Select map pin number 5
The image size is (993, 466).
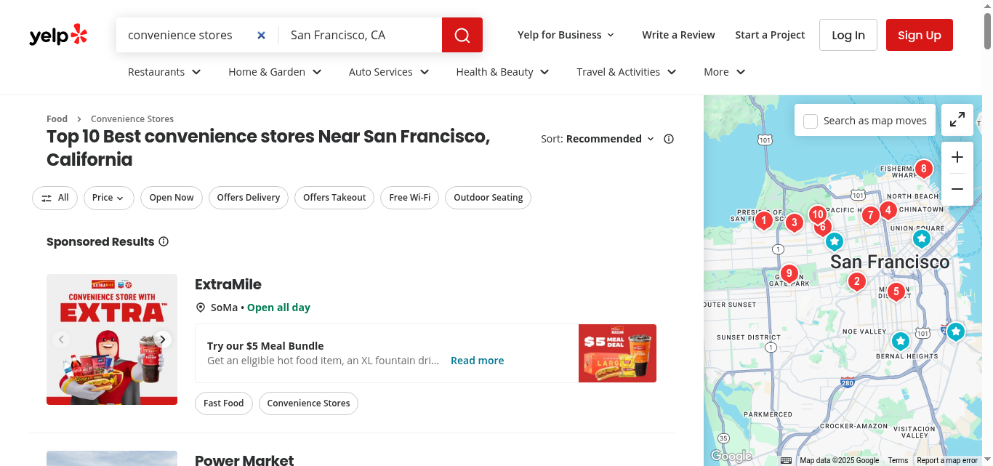[x=896, y=292]
